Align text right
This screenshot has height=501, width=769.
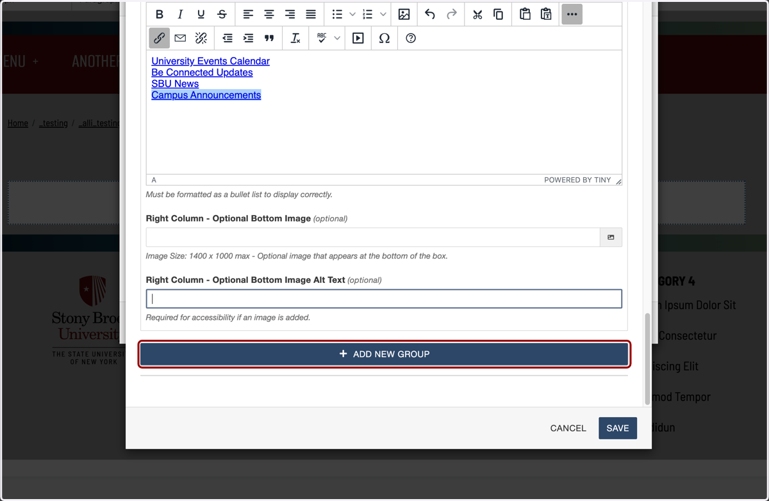tap(290, 14)
